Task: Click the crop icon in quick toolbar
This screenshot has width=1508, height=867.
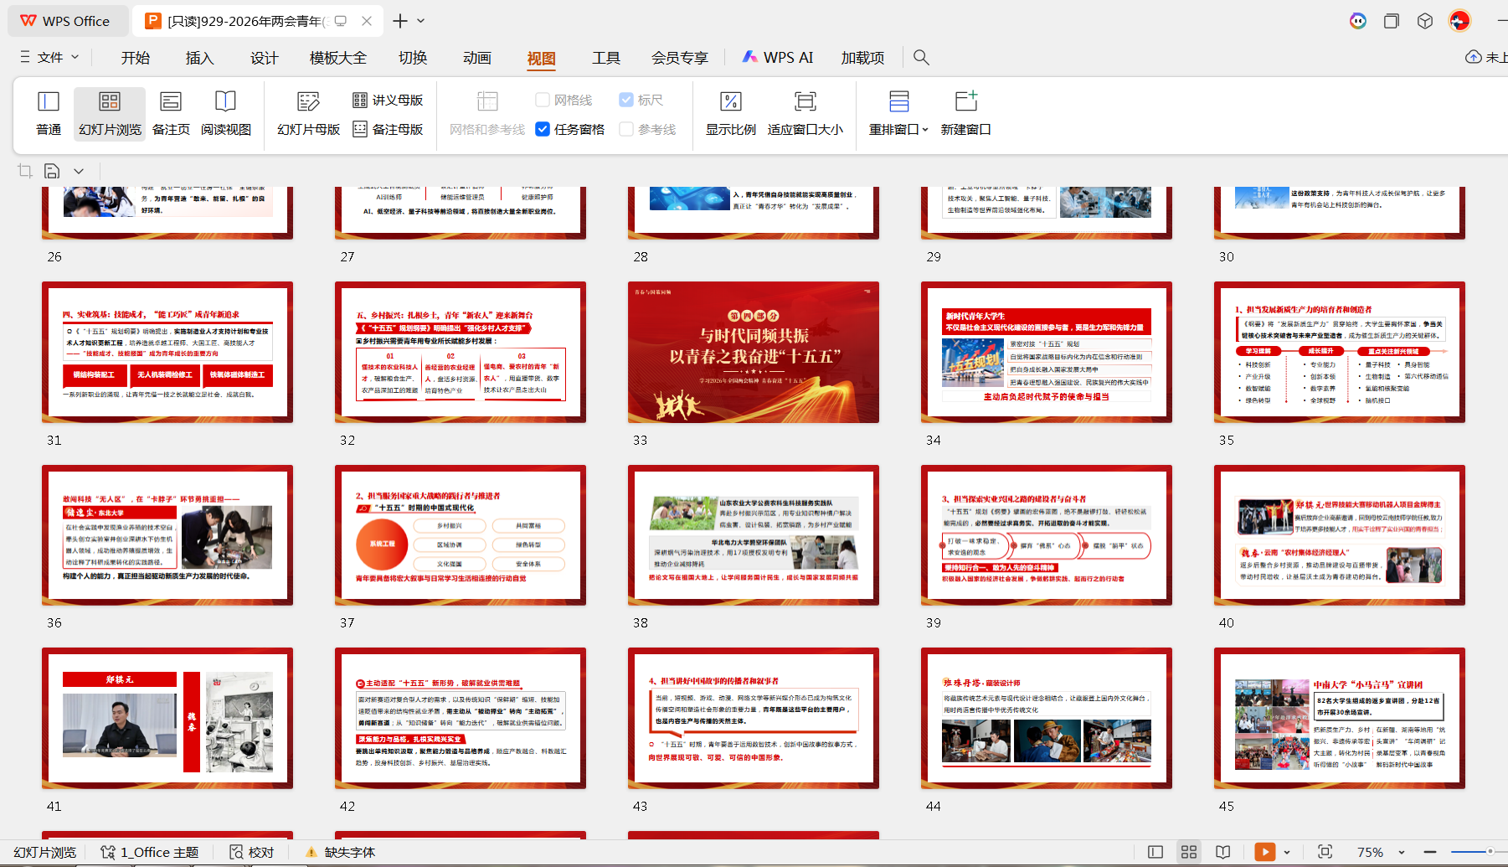Action: coord(25,171)
